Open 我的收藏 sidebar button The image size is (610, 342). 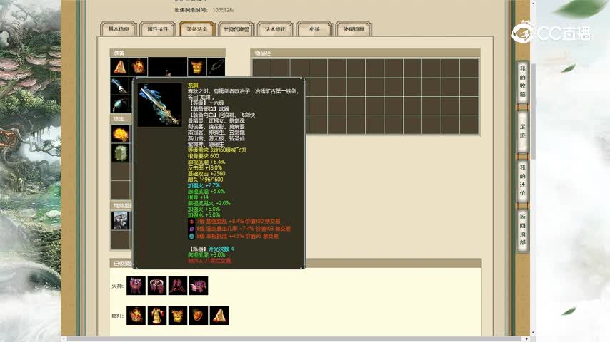pos(522,81)
